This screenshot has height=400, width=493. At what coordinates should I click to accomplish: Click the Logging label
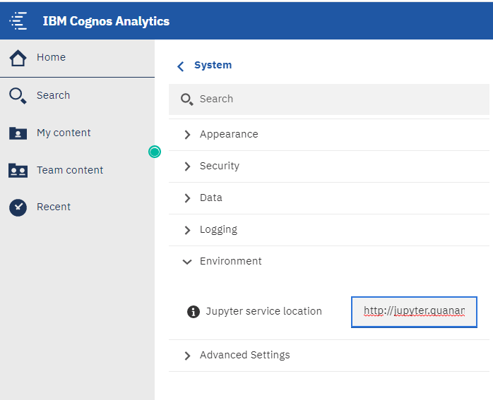(218, 229)
